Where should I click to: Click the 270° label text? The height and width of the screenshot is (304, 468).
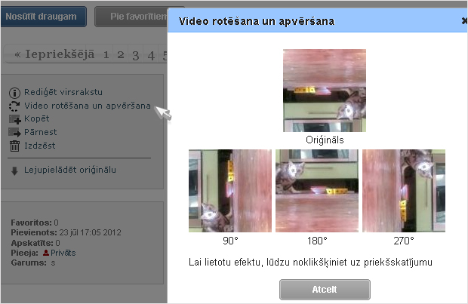point(404,241)
